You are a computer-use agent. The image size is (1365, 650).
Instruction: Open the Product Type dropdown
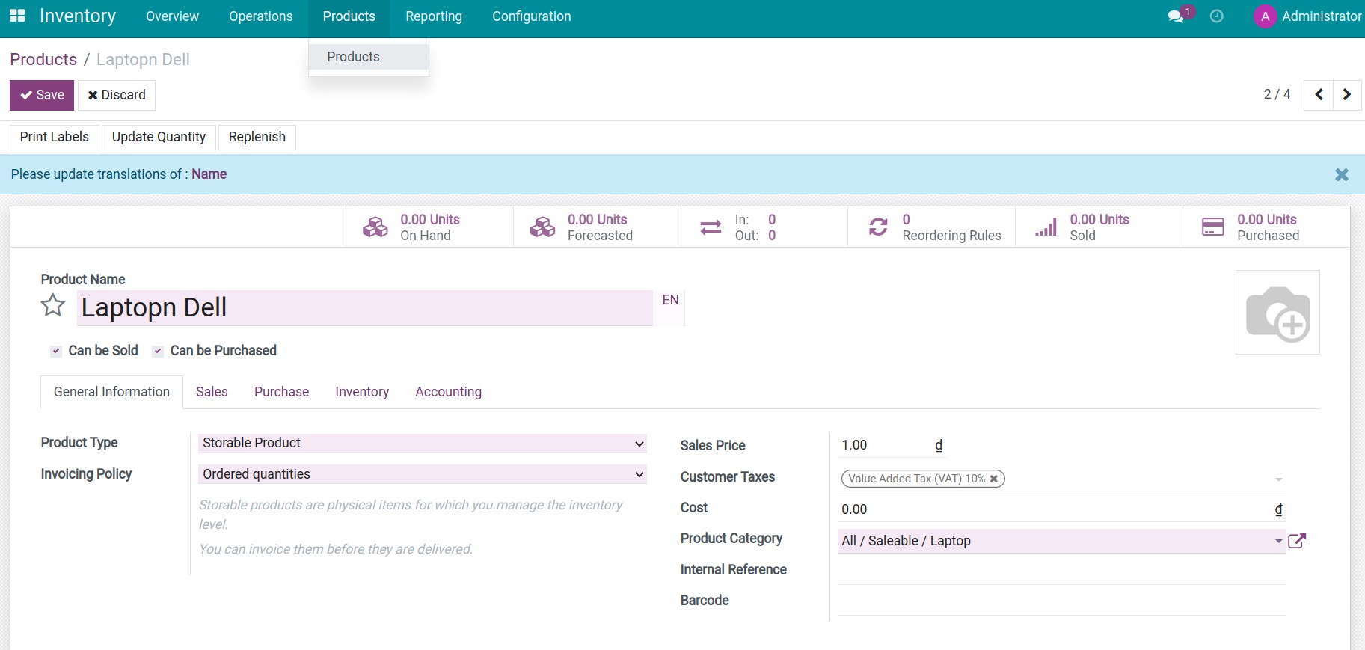click(x=422, y=444)
